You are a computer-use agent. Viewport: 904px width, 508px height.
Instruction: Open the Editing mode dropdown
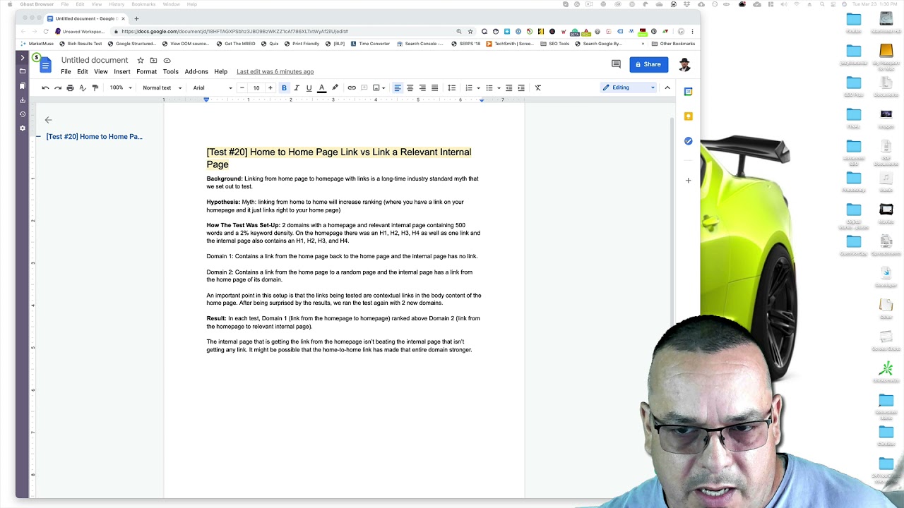pyautogui.click(x=628, y=87)
